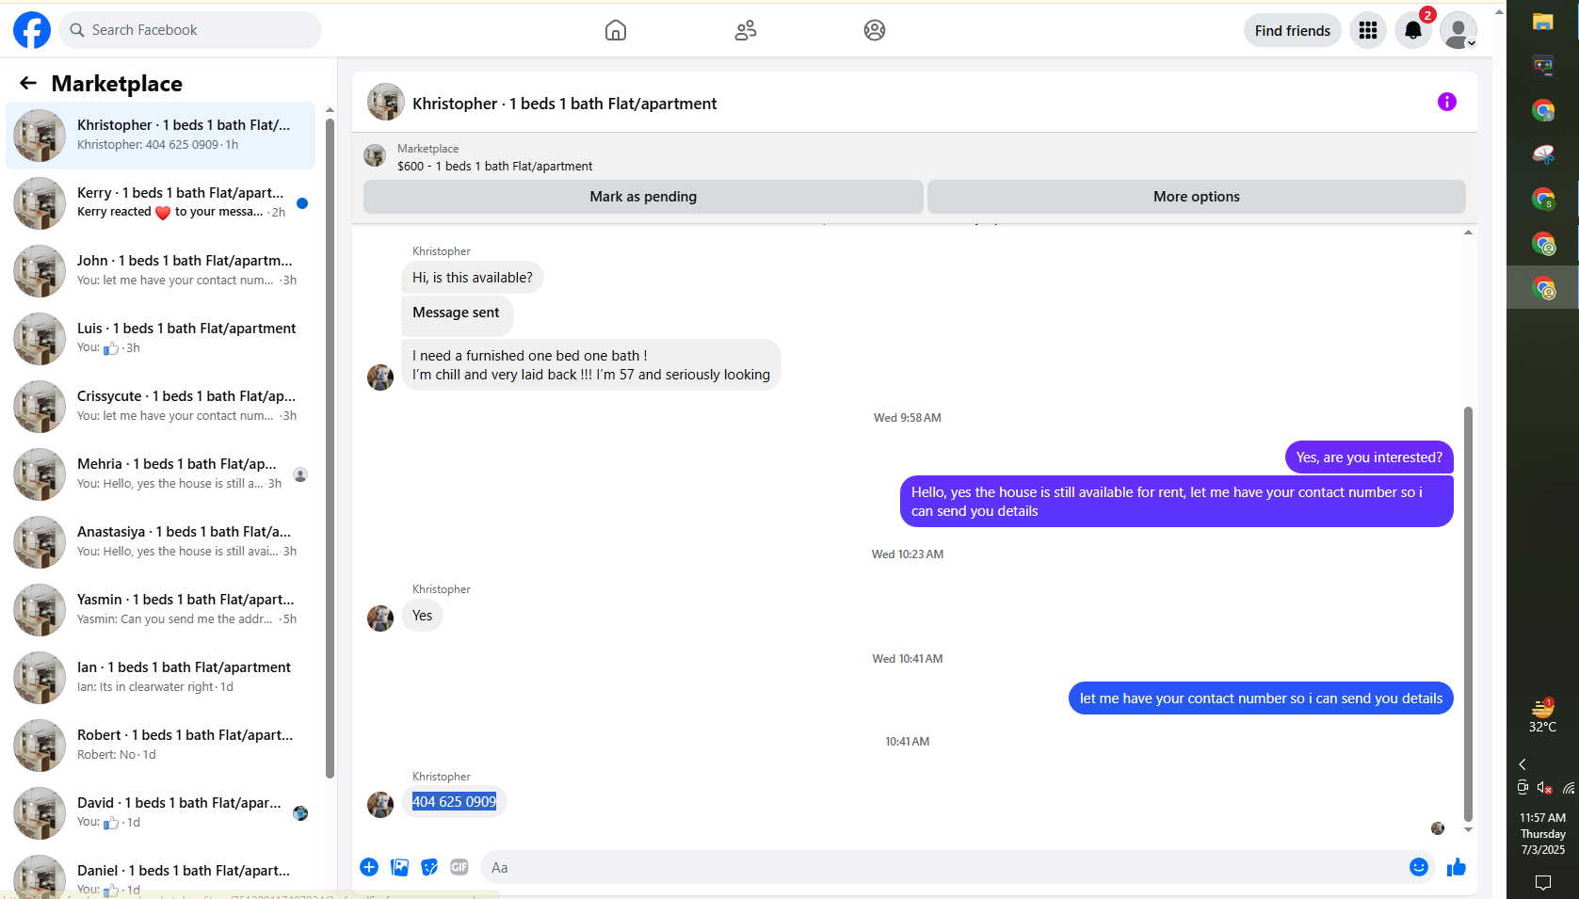Click Mark as pending button
The image size is (1579, 899).
643,197
